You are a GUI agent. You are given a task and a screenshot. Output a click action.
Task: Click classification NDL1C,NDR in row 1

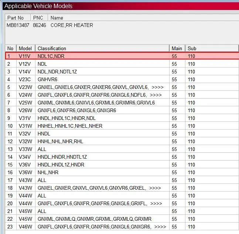coord(51,56)
